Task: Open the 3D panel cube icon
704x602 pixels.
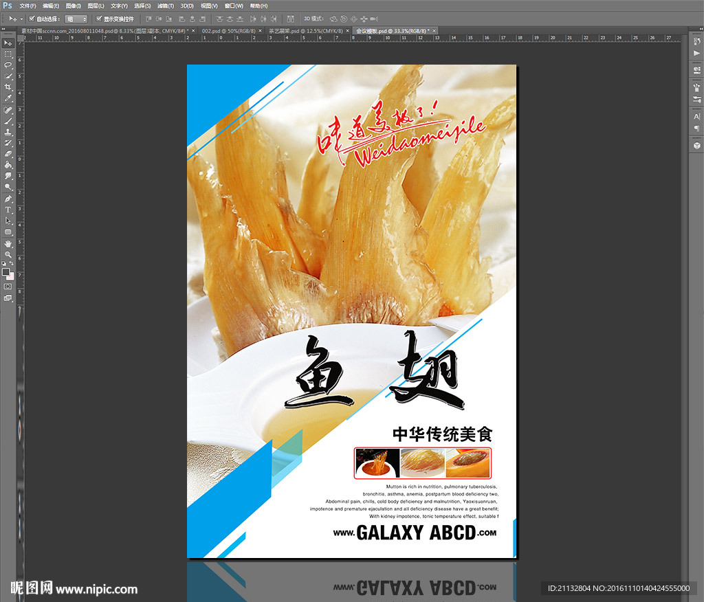Action: (697, 146)
